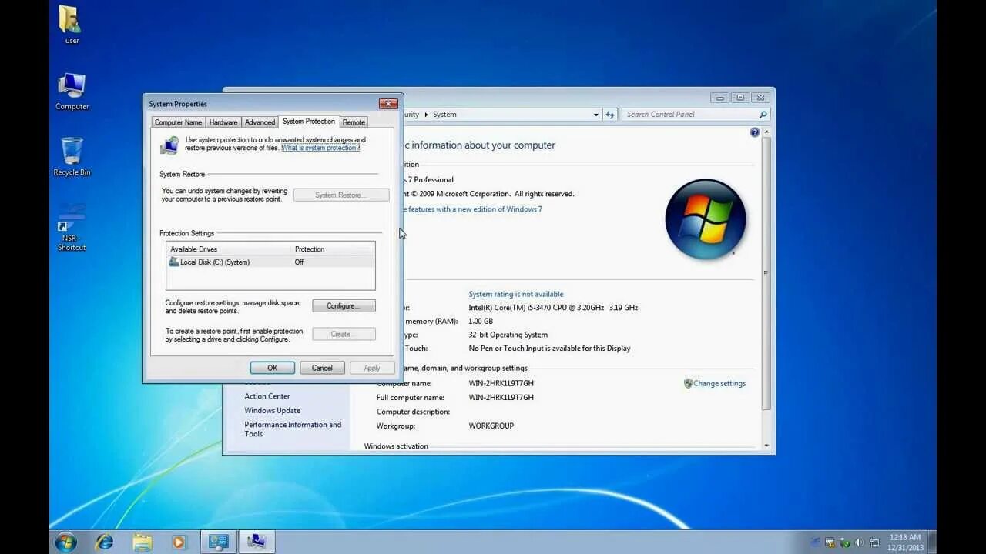Click the Available Drives column header
Screen dimensions: 986x554
coord(230,249)
